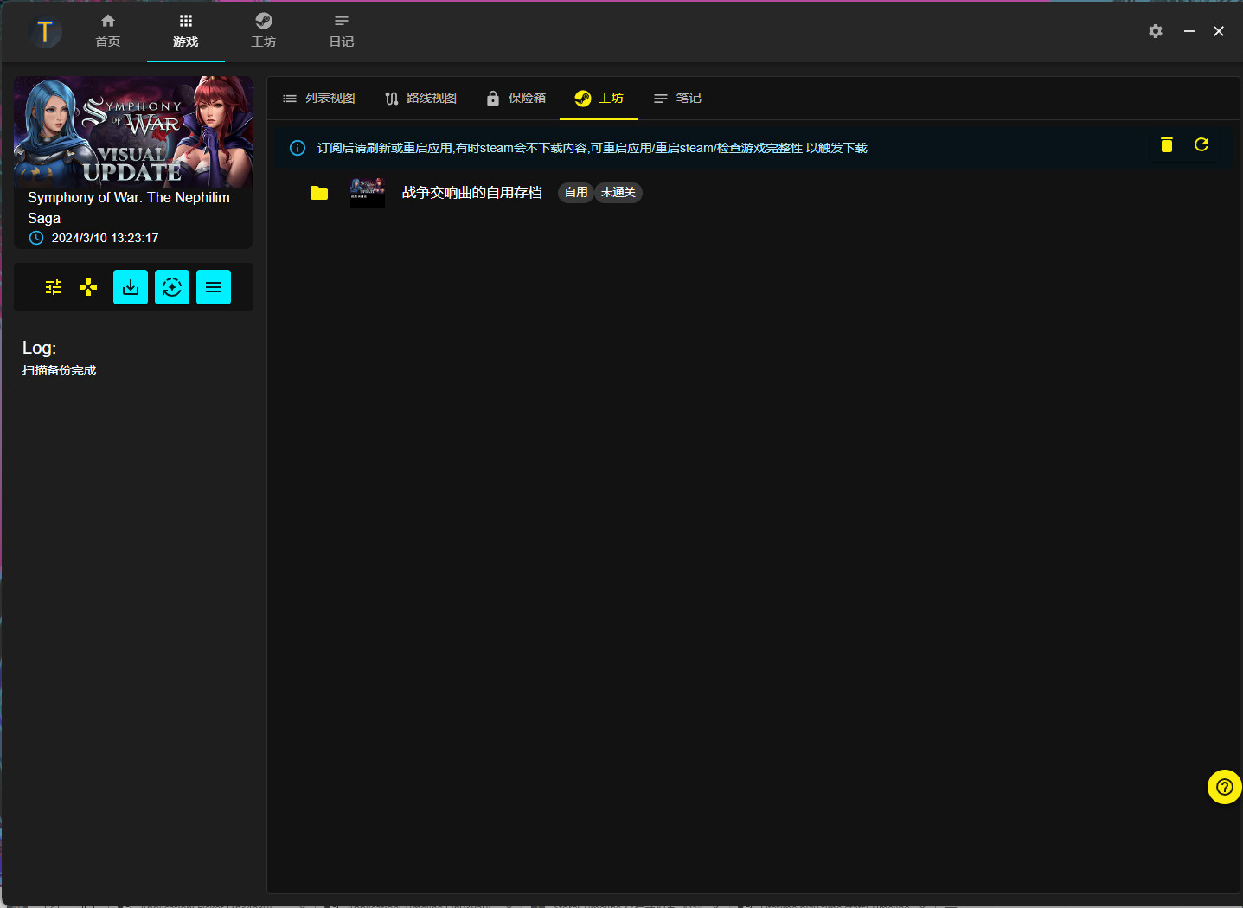
Task: Click the sync/restore backup icon
Action: (x=171, y=286)
